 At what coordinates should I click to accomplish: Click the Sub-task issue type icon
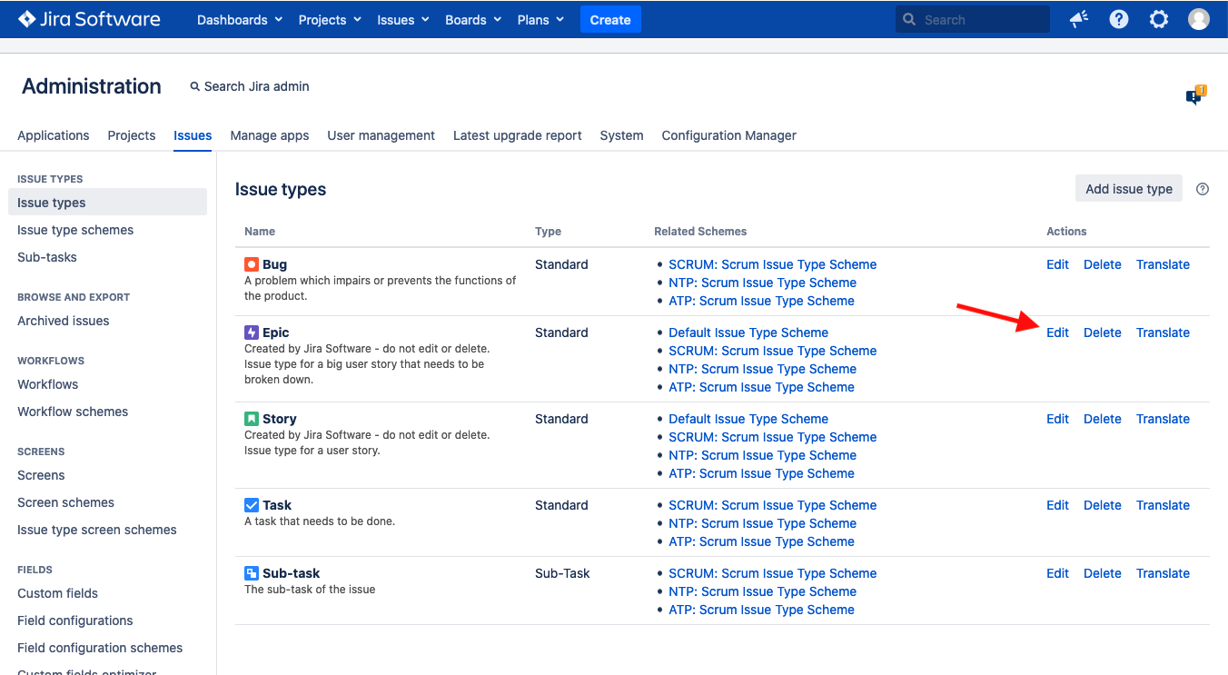coord(252,573)
